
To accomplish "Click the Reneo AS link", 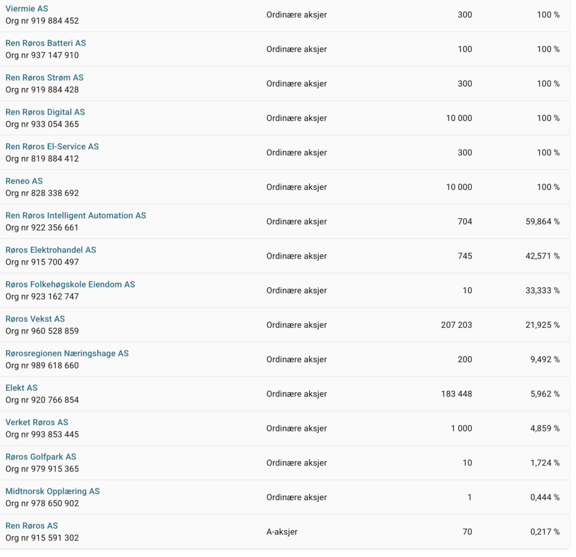I will 24,181.
